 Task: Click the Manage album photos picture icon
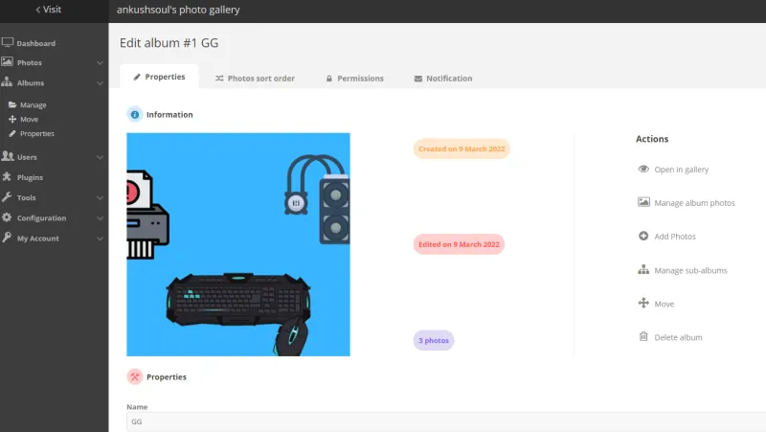coord(643,203)
